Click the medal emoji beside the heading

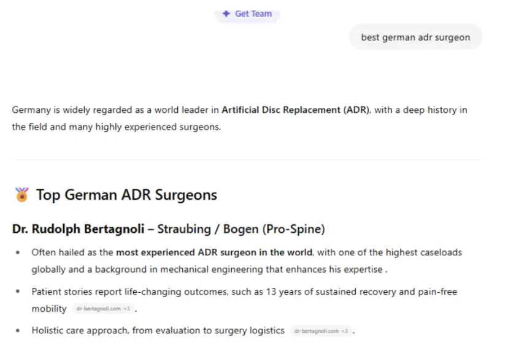pos(22,195)
